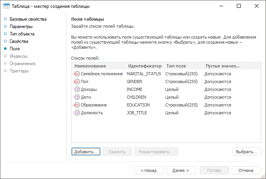This screenshot has width=266, height=179.
Task: Proceed with the Далее button
Action: [181, 170]
